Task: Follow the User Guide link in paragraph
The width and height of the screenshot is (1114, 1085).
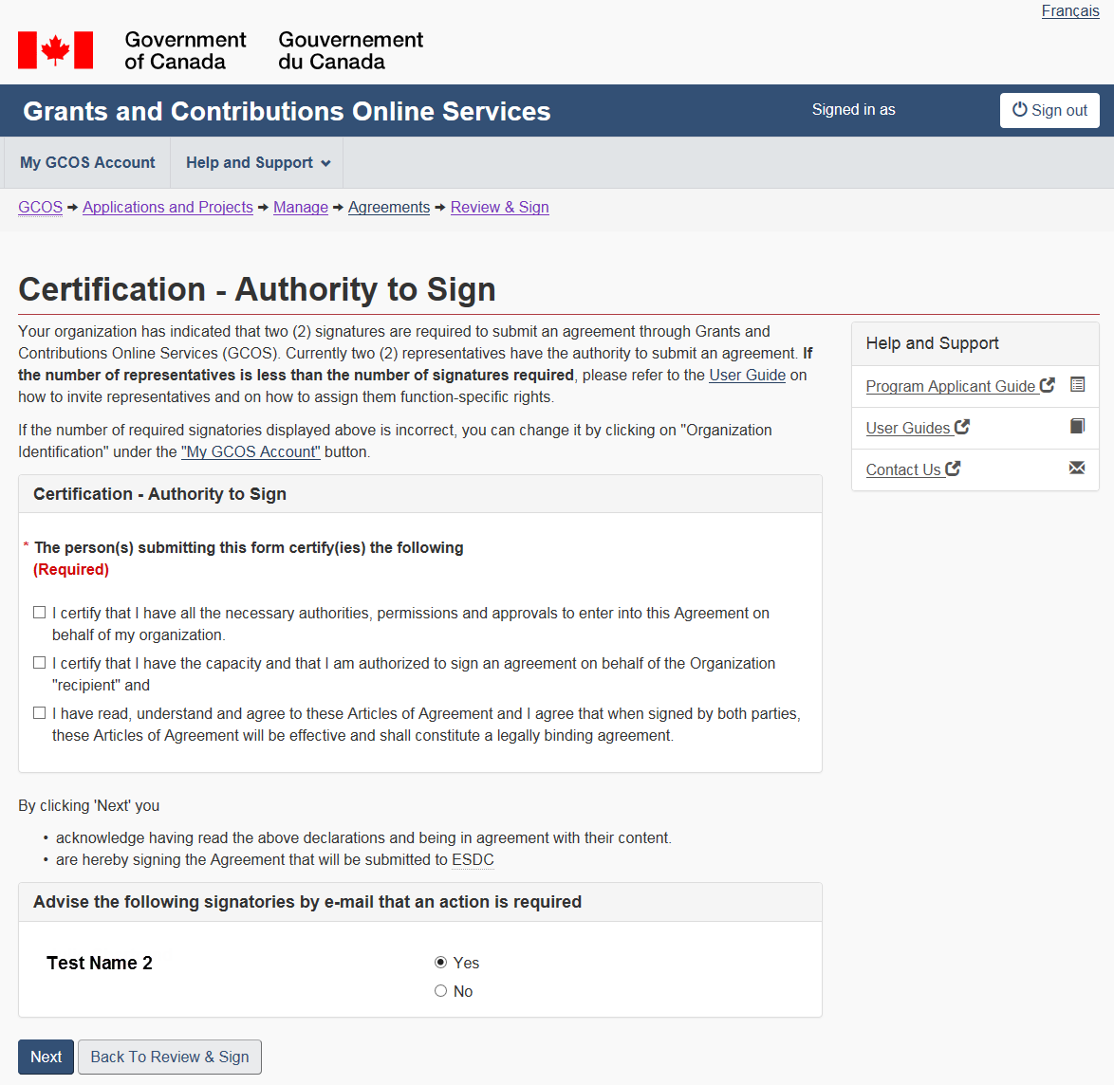Action: pos(747,376)
